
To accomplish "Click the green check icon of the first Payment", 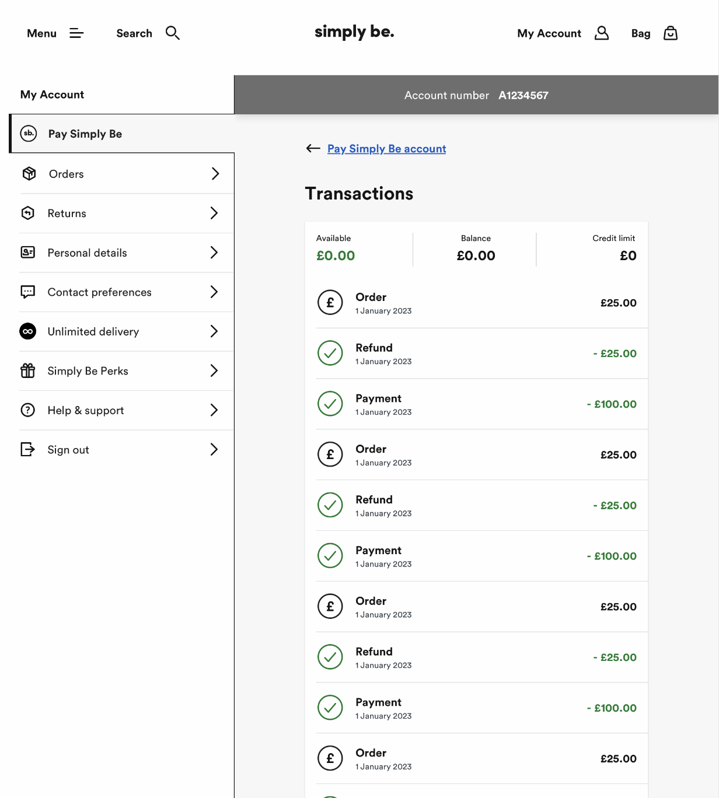I will [330, 404].
